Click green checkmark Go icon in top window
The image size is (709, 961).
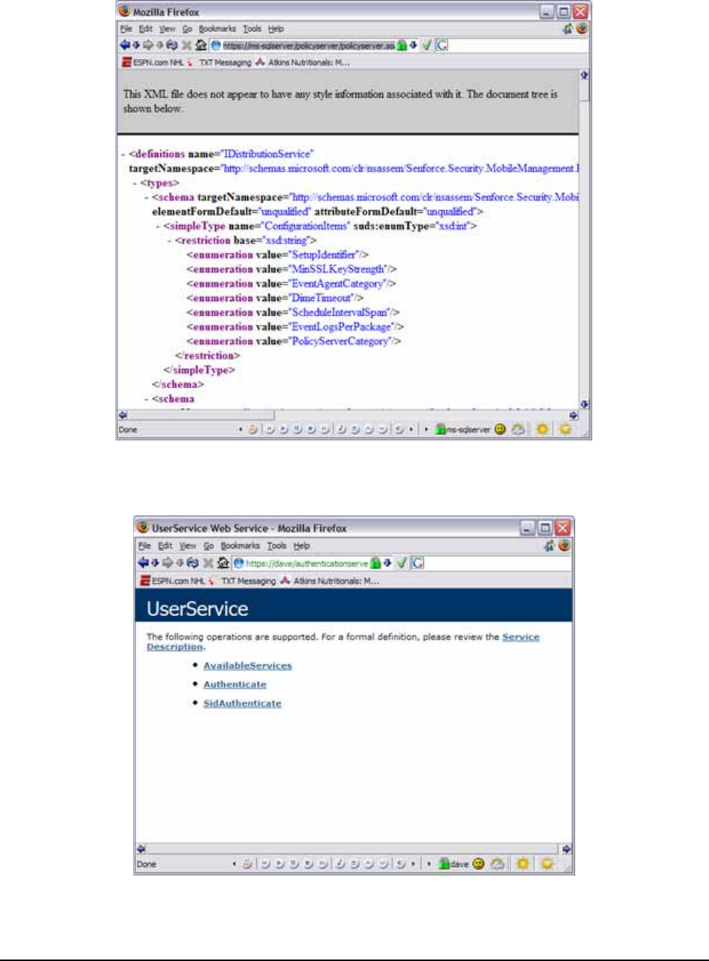pyautogui.click(x=427, y=45)
